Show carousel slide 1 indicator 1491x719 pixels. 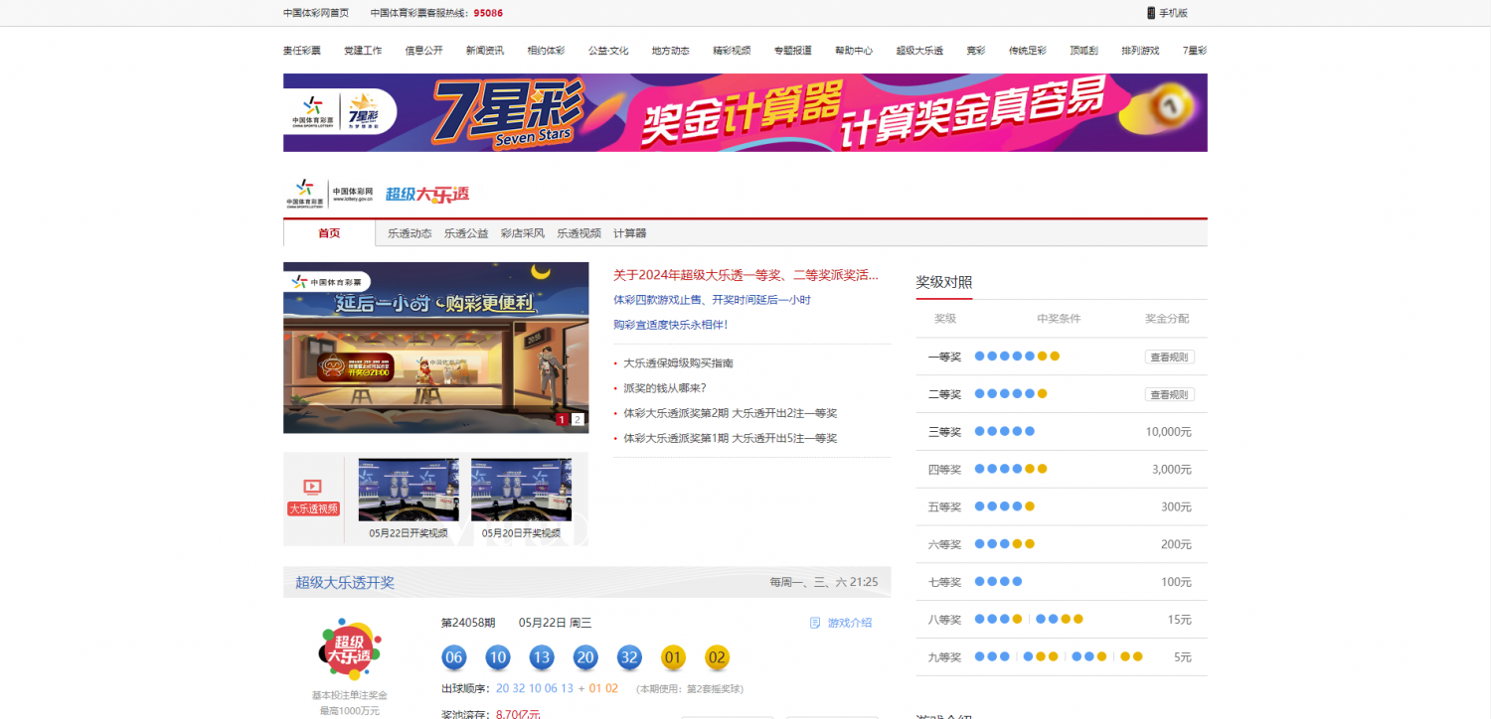[562, 419]
